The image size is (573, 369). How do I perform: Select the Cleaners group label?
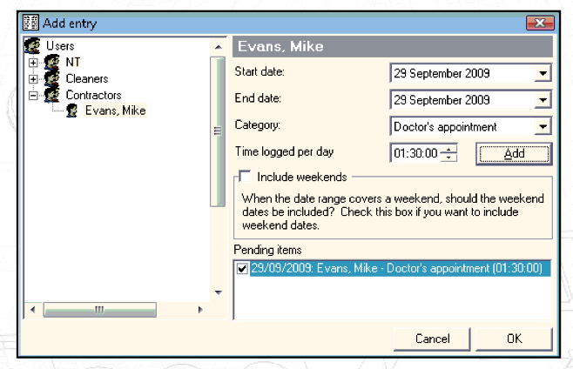[x=87, y=78]
